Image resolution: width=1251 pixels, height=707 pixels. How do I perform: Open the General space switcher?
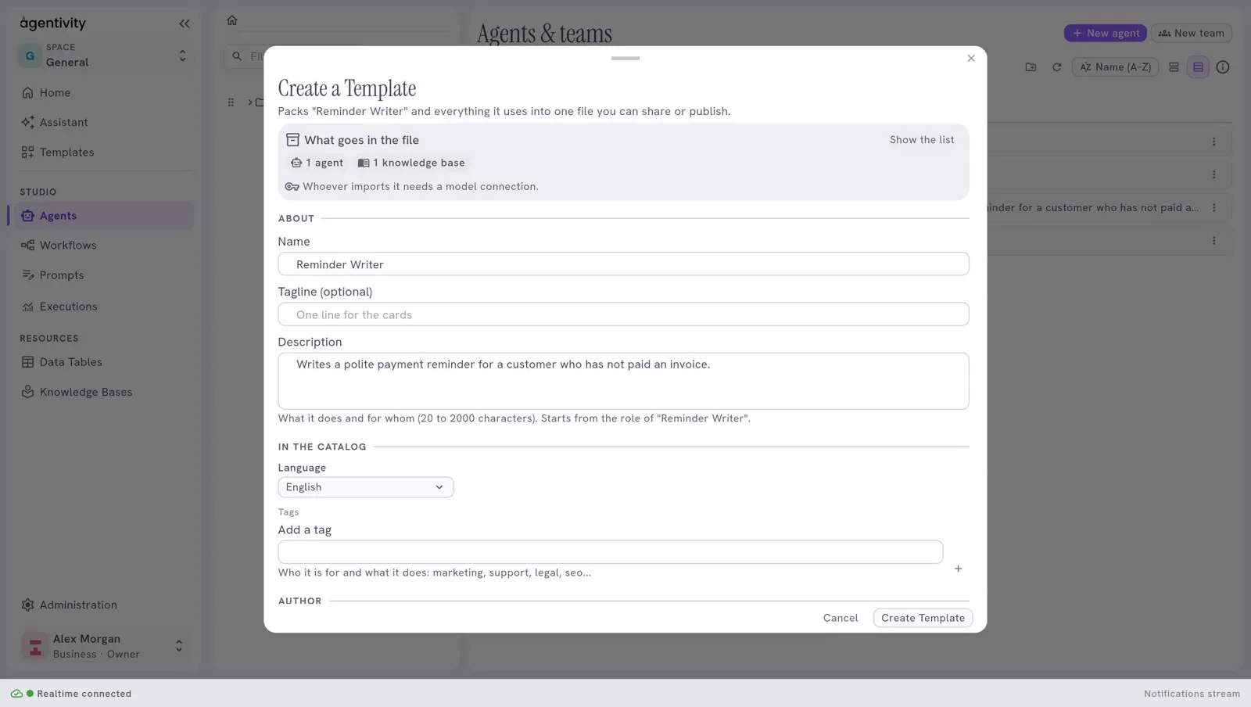(103, 56)
